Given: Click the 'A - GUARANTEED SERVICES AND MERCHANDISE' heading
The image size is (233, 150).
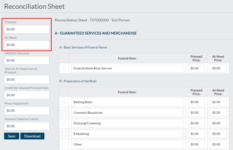Looking at the screenshot, I should coord(96,33).
